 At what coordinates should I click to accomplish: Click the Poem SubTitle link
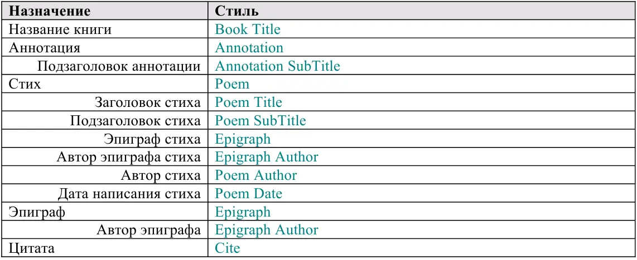(x=260, y=121)
